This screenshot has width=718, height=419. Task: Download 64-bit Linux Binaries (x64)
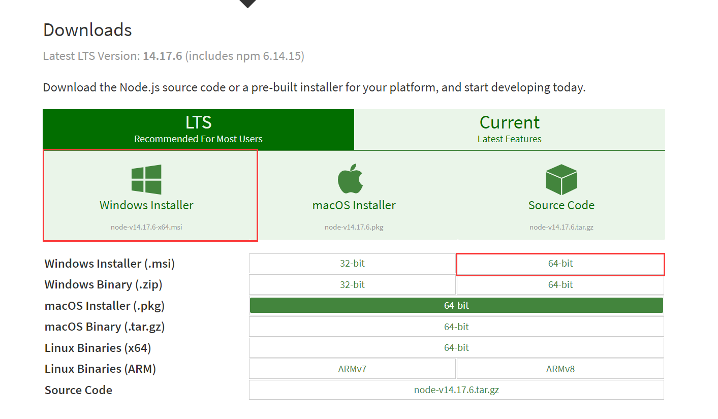(x=456, y=347)
